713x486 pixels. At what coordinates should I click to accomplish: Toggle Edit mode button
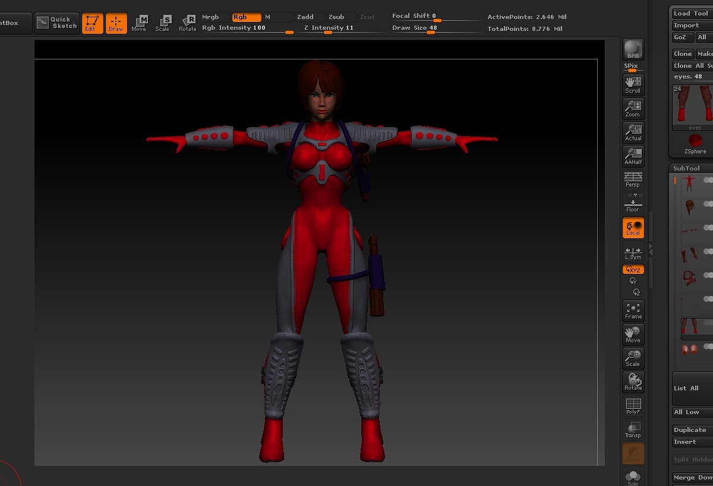[x=92, y=23]
